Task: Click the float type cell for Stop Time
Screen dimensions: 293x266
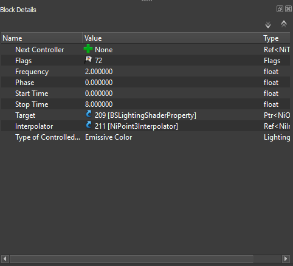Action: click(271, 104)
